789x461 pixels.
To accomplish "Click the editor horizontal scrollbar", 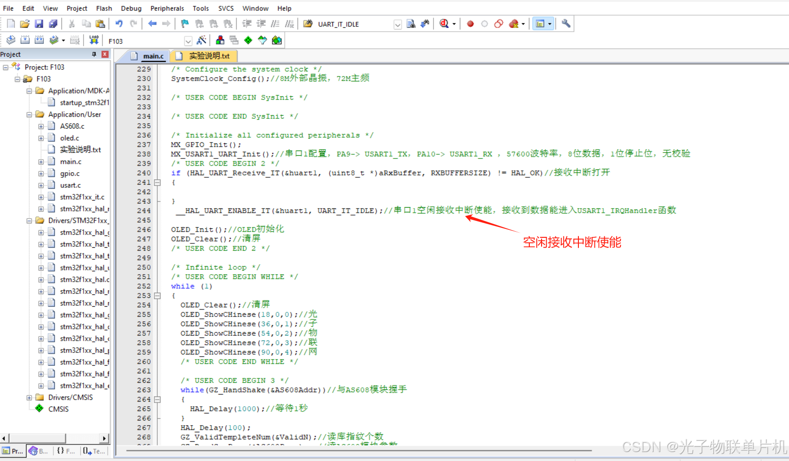I will pyautogui.click(x=359, y=451).
